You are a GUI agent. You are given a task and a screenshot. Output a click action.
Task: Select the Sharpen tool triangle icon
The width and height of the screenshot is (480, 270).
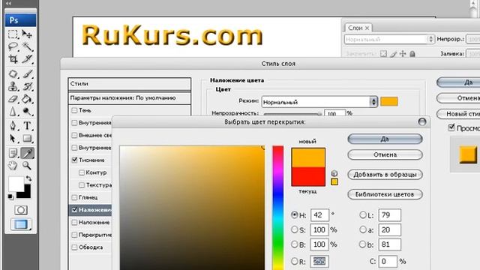(13, 111)
